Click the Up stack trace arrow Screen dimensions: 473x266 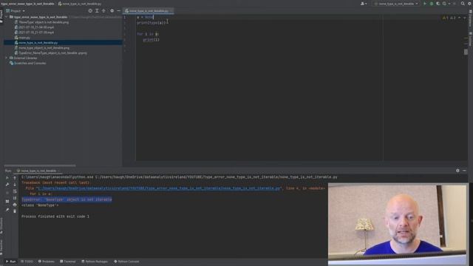tap(15, 178)
